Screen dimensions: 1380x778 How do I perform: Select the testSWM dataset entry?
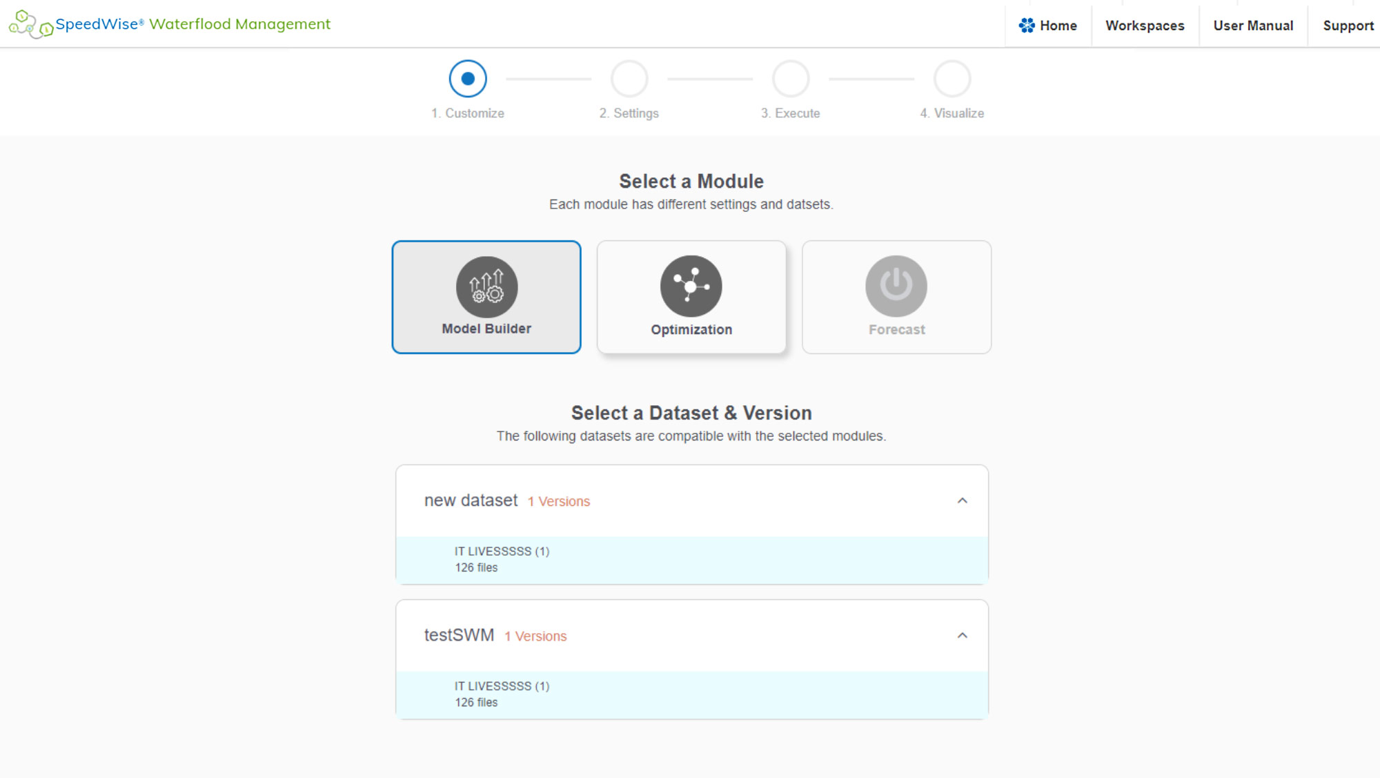[691, 692]
